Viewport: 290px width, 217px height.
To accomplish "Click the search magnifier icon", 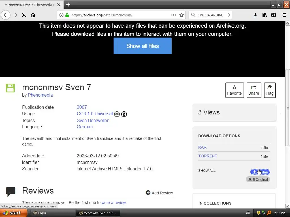I will [193, 15].
